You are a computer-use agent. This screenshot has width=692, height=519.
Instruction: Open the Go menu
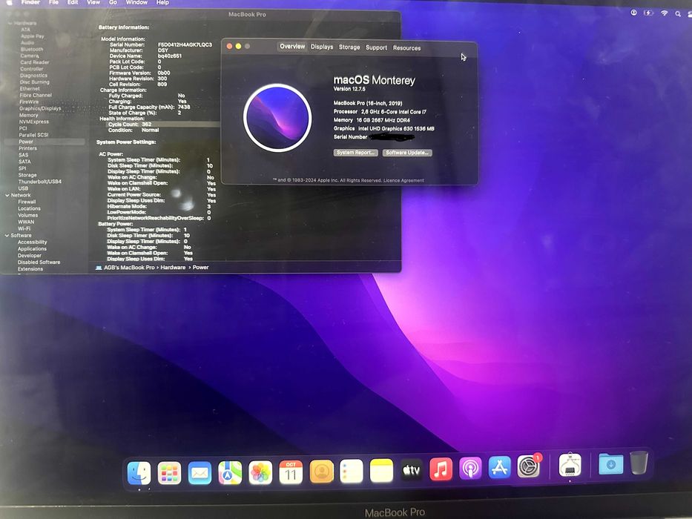pyautogui.click(x=113, y=2)
